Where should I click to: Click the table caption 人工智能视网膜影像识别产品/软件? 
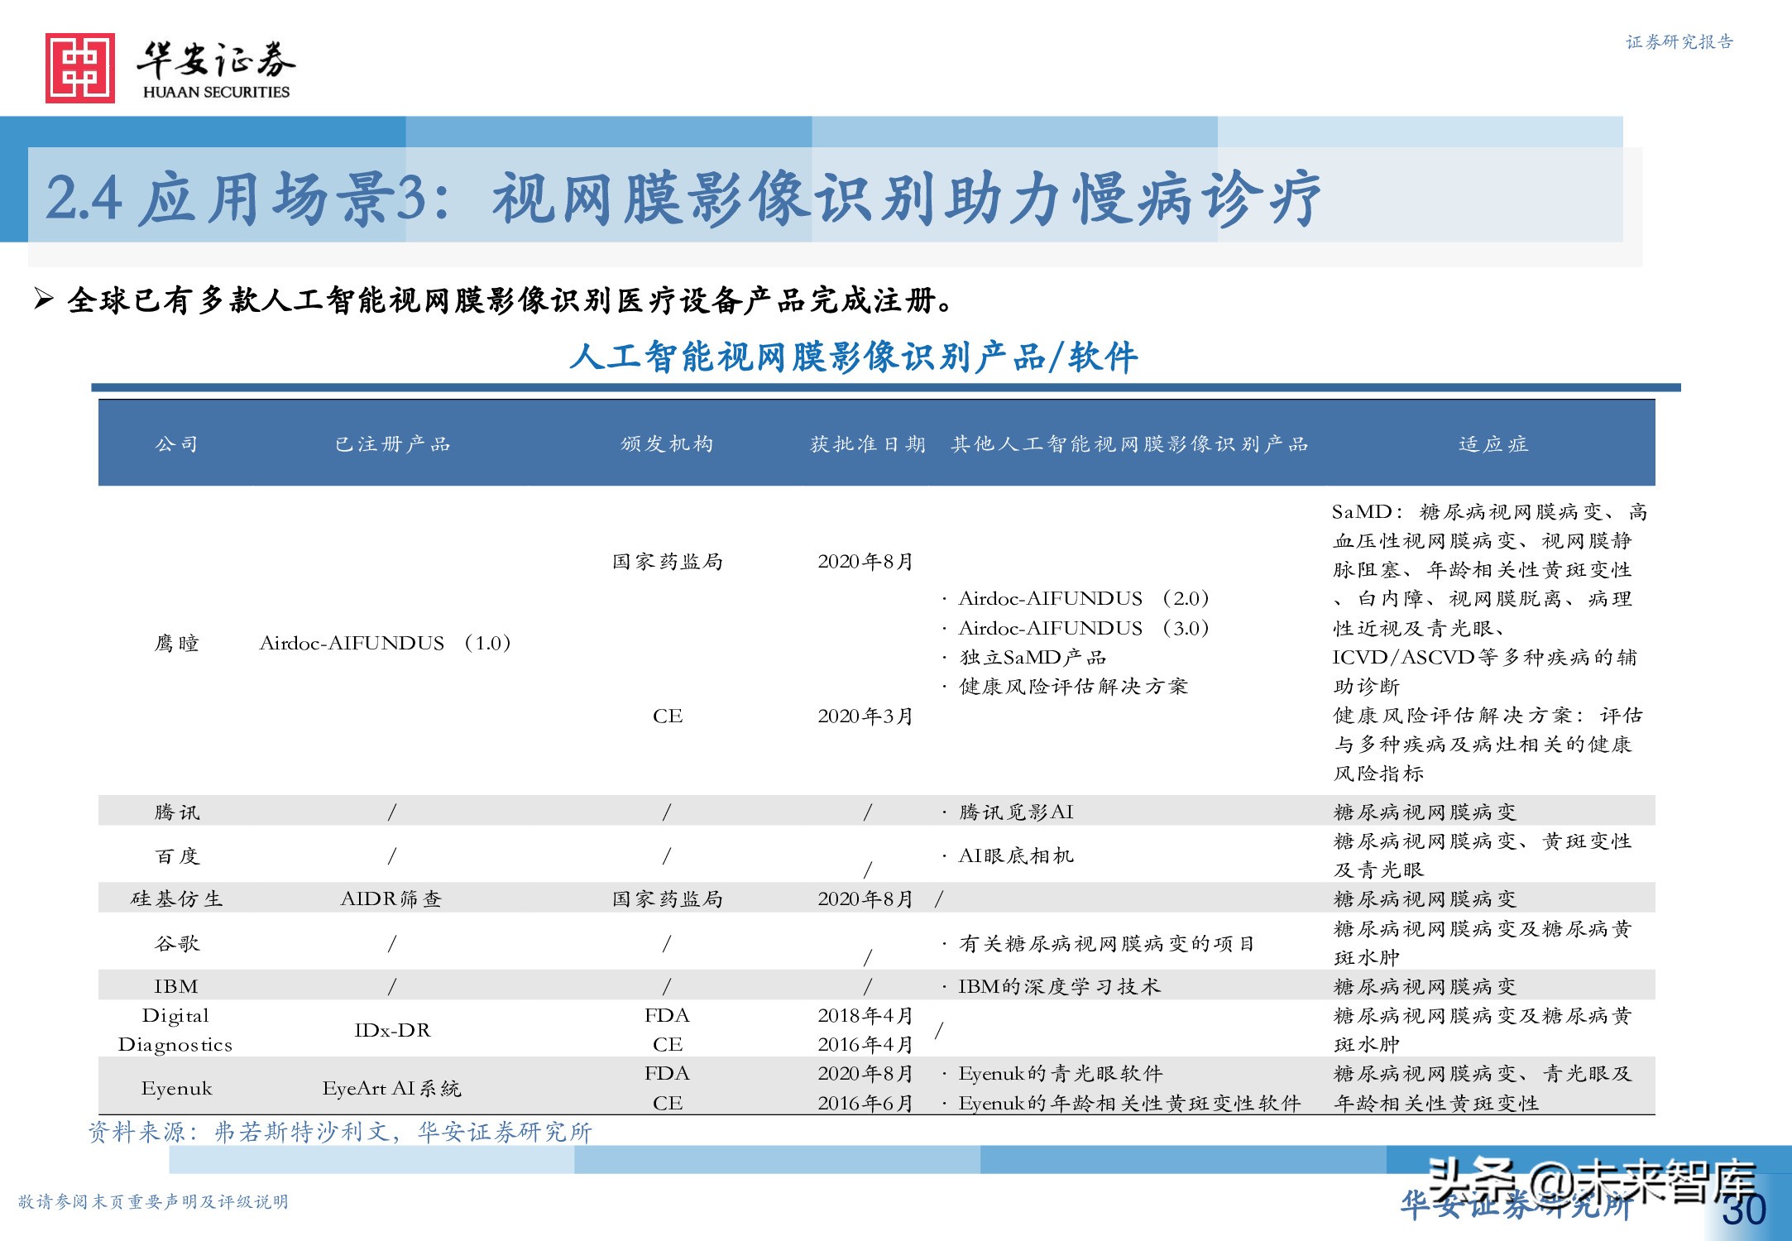[854, 357]
